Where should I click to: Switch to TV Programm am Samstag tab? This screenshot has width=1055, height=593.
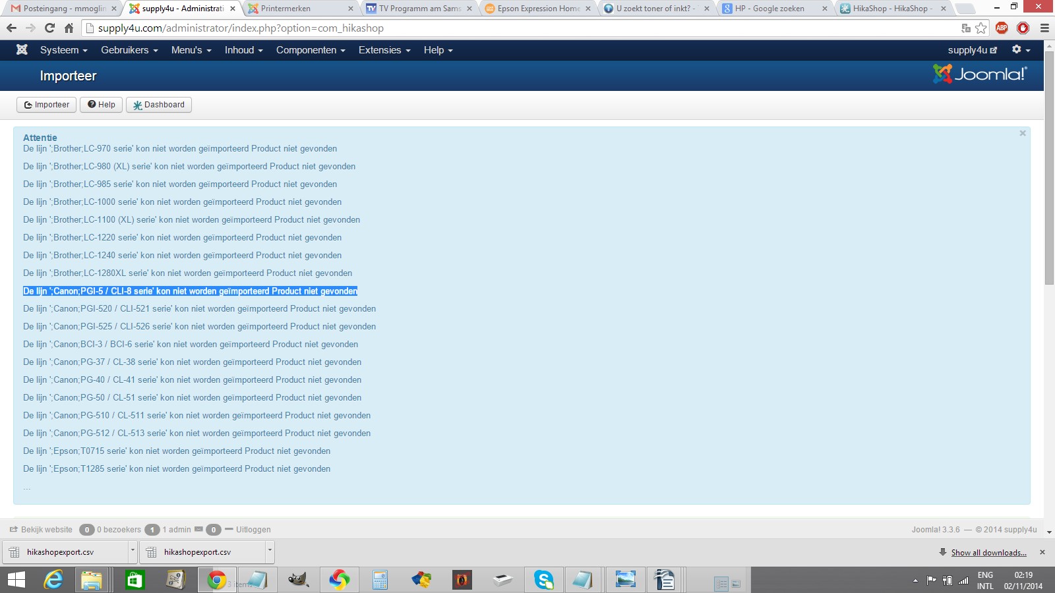point(417,9)
